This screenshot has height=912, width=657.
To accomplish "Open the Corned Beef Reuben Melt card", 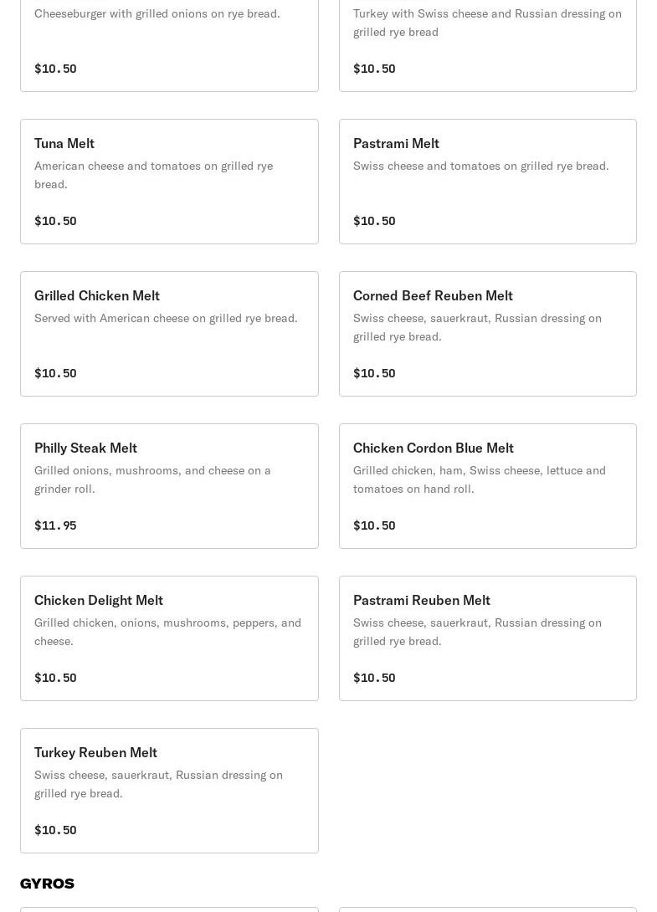I will 487,334.
